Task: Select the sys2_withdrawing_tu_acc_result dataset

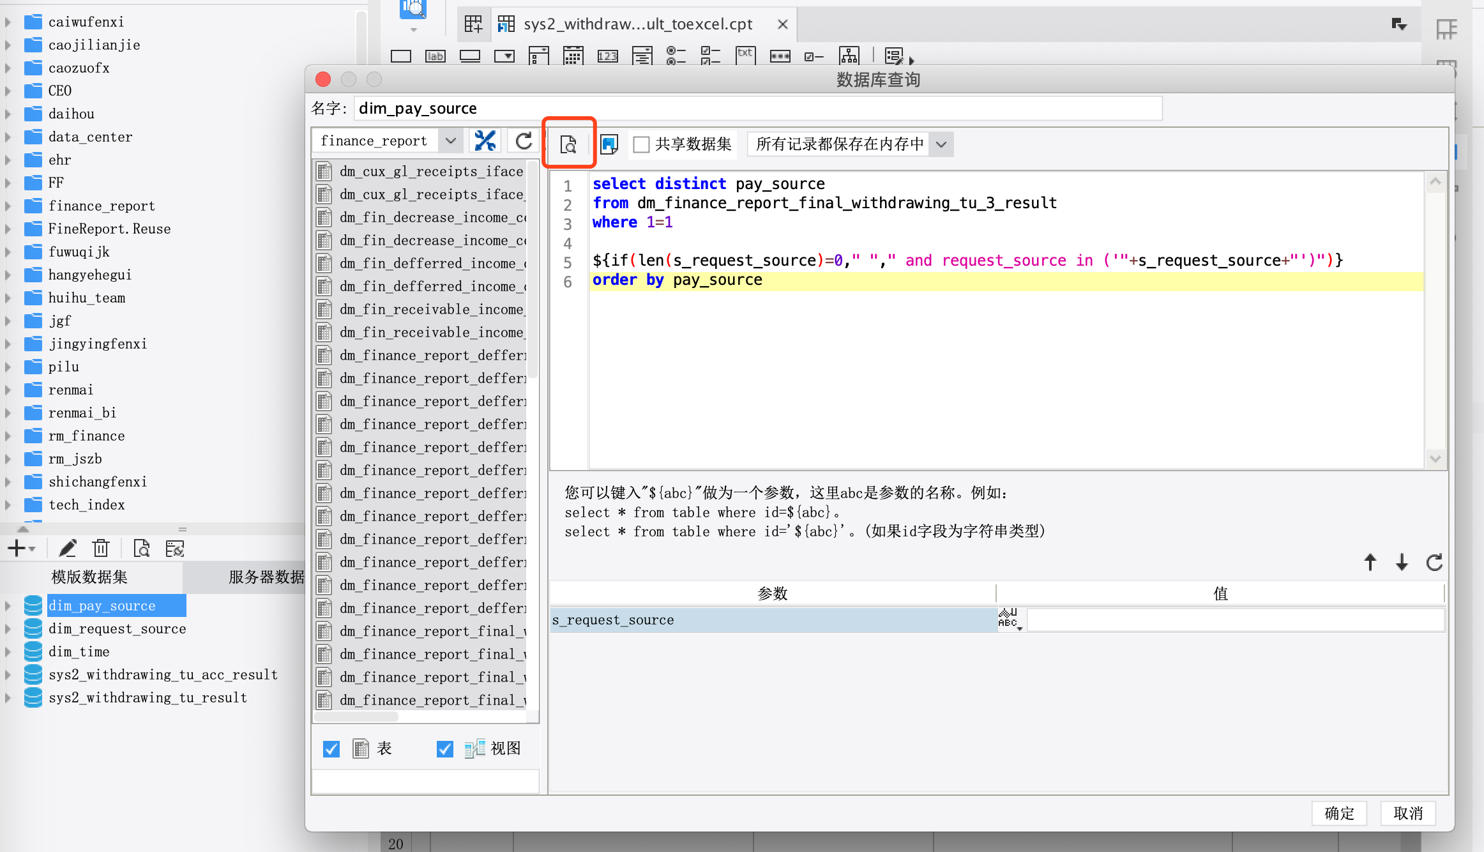Action: [163, 674]
